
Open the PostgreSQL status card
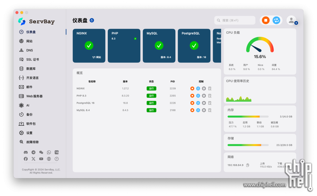(x=194, y=46)
